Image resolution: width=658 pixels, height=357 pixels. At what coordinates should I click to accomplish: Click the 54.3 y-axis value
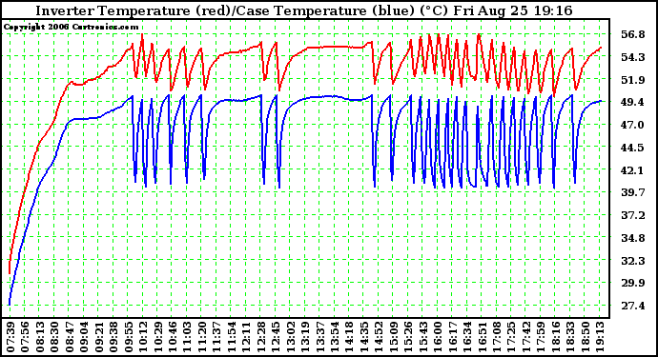tap(633, 57)
